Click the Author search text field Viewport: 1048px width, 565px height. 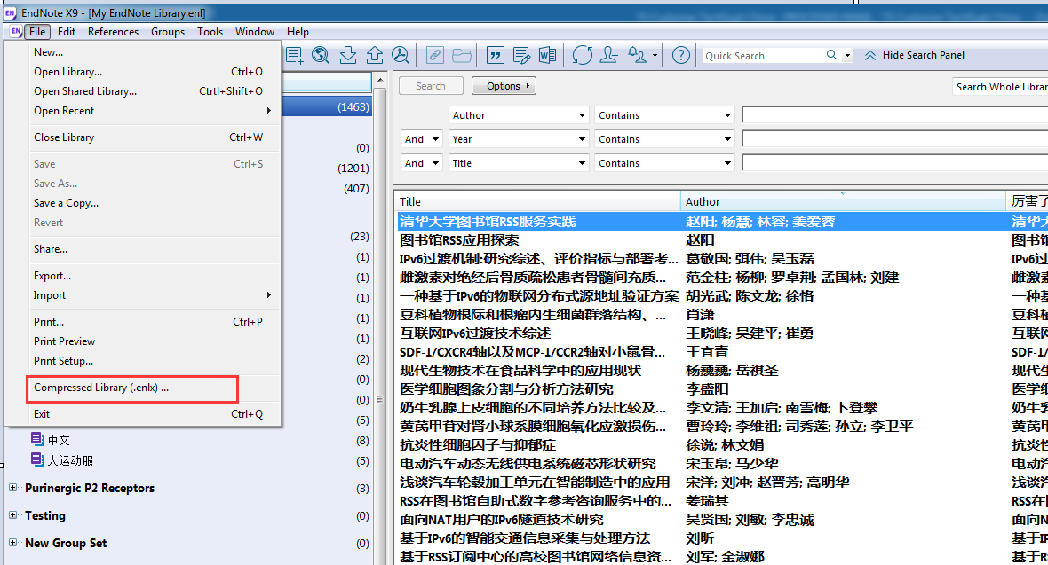(895, 115)
